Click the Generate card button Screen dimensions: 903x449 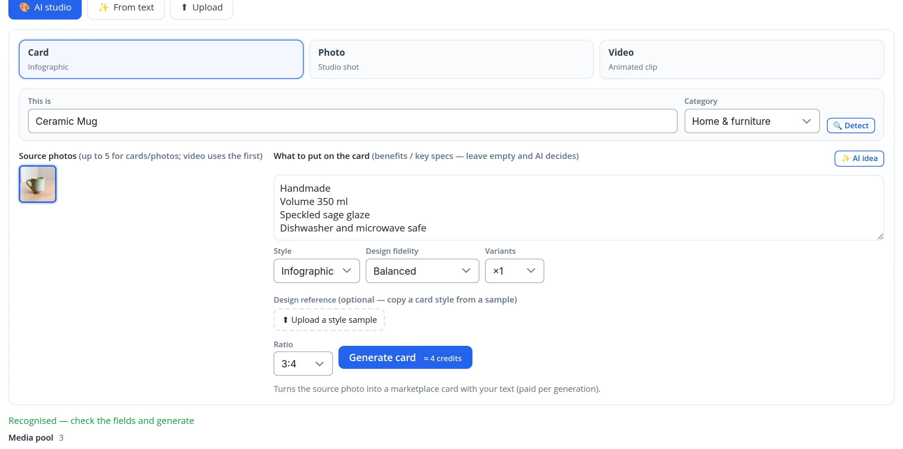[405, 358]
